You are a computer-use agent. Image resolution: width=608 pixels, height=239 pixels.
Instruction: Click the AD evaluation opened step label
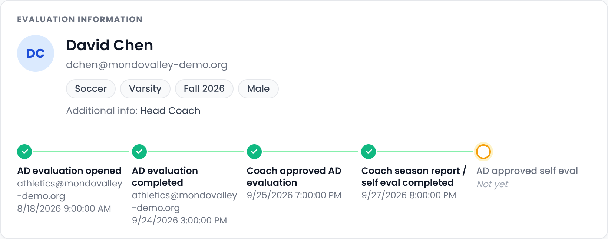pos(69,171)
